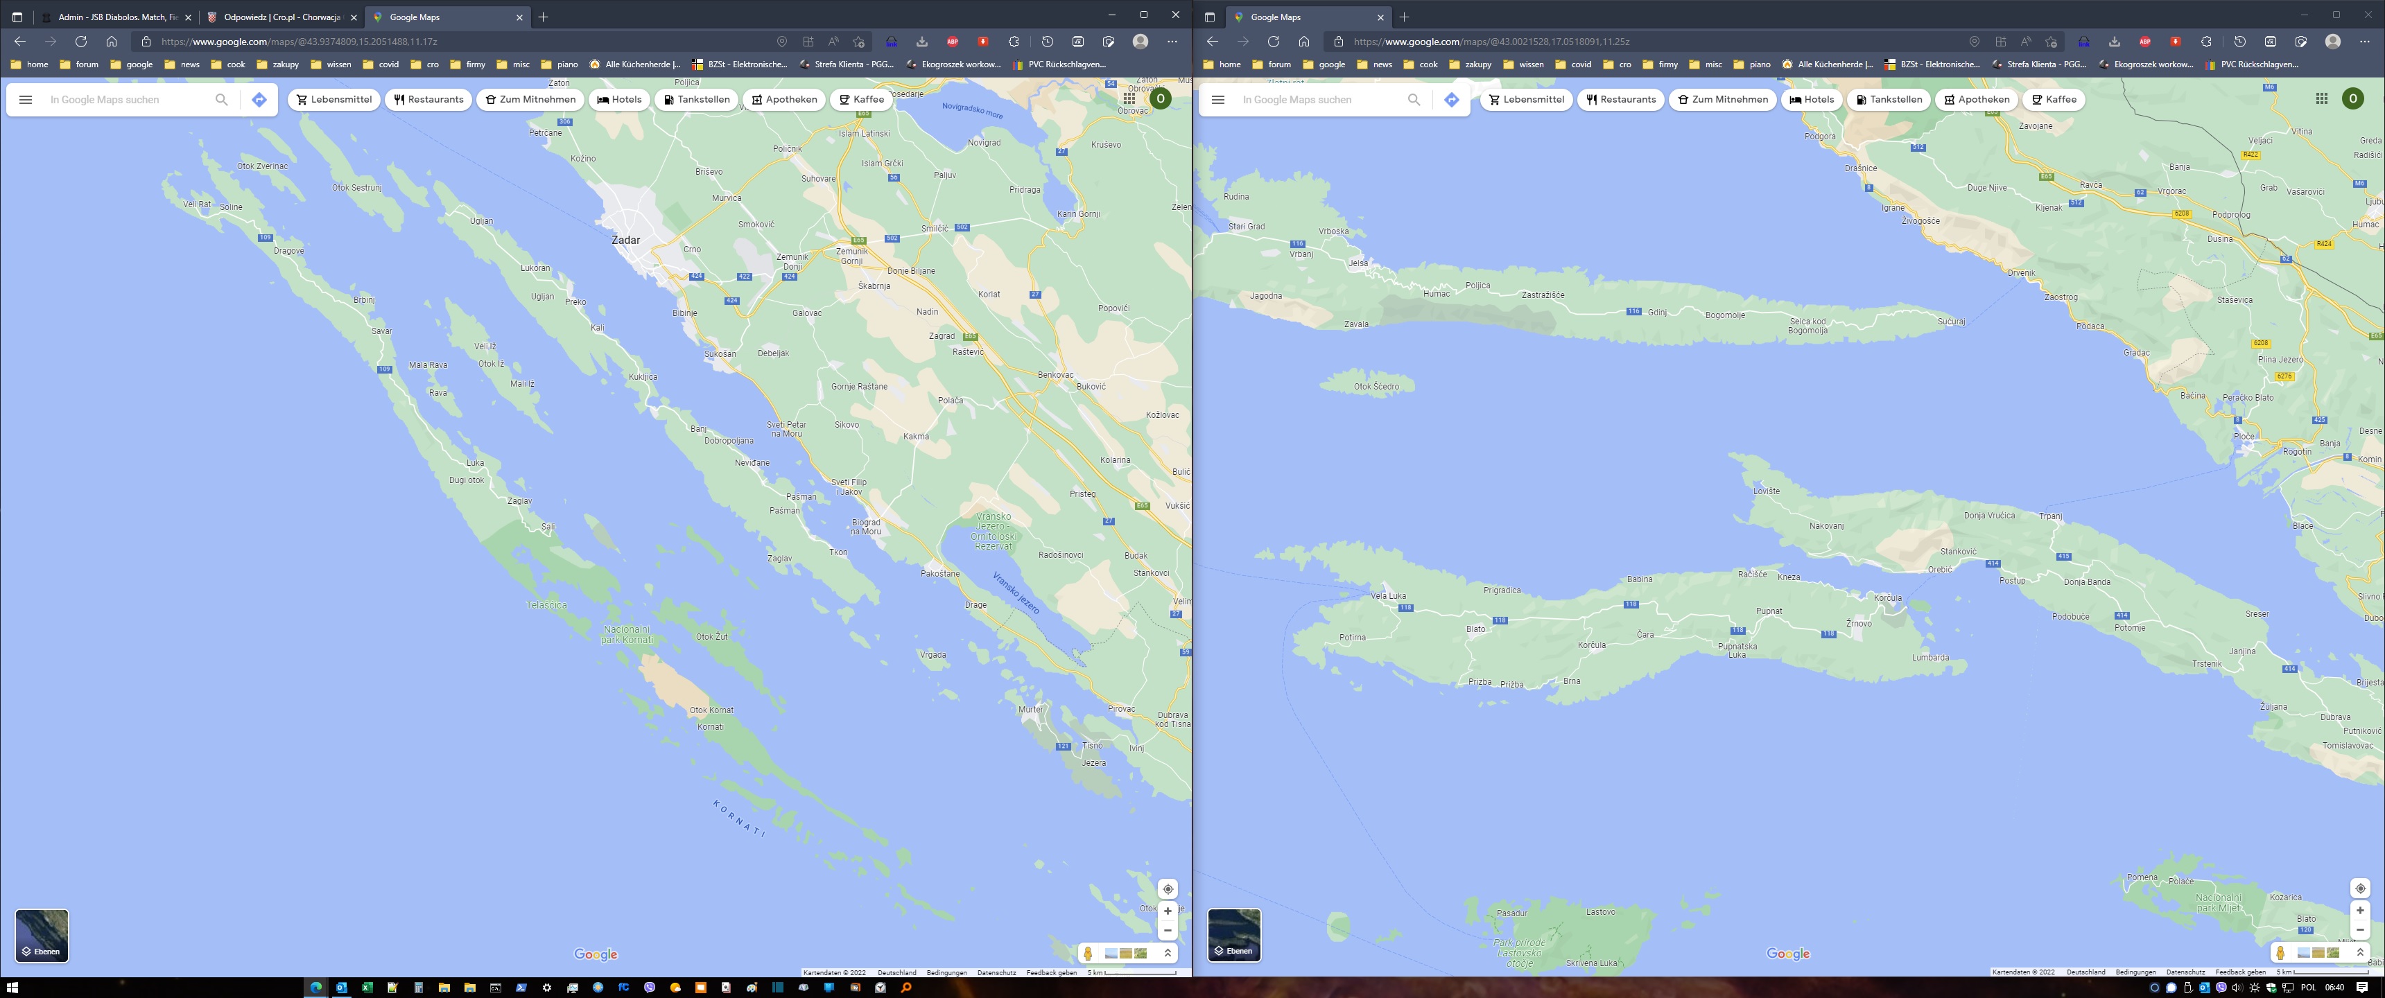
Task: Expand the imagery strip in right map
Action: coord(2360,953)
